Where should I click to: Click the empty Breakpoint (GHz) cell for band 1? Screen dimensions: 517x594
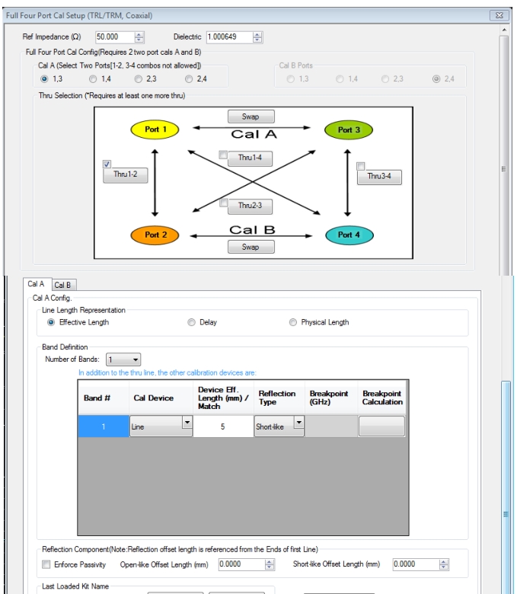coord(331,426)
